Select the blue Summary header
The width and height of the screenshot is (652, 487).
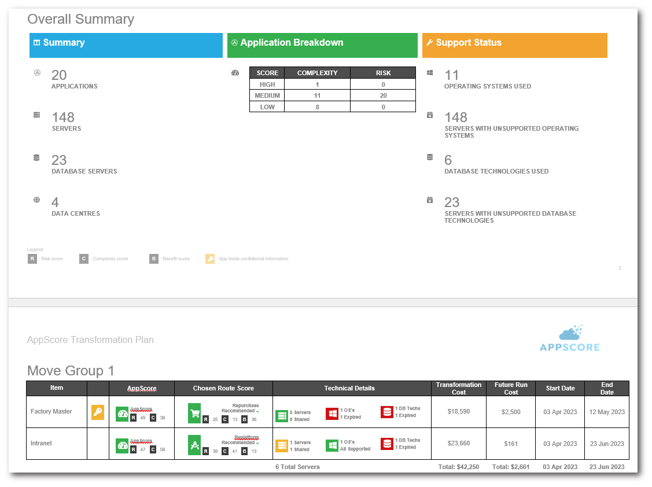[126, 45]
